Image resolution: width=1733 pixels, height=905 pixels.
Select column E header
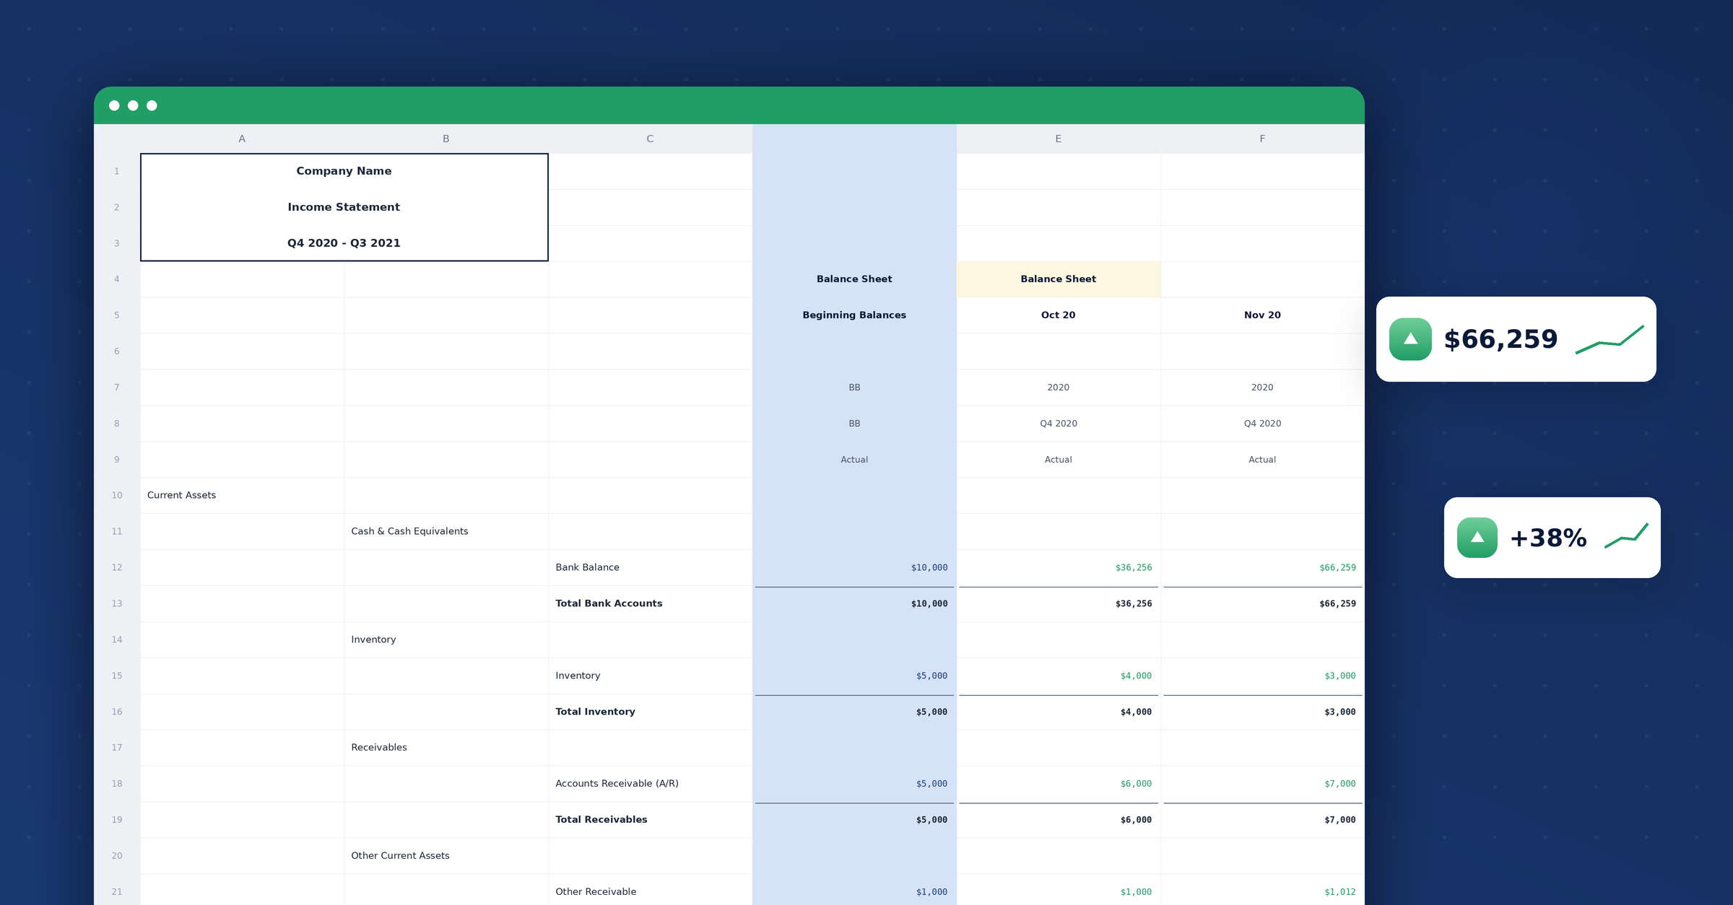[1059, 139]
